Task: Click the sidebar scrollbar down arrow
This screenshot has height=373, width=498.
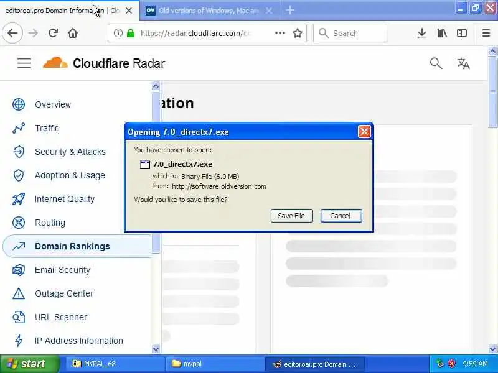Action: (156, 349)
